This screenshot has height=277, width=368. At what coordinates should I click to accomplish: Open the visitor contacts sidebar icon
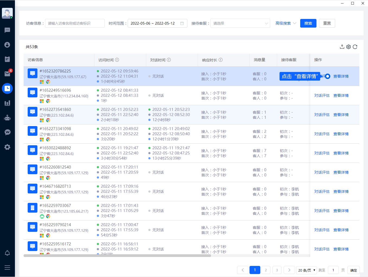pyautogui.click(x=7, y=45)
